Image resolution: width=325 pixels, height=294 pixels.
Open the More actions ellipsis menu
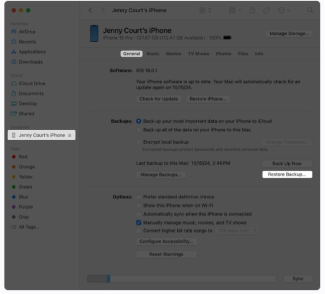(284, 10)
